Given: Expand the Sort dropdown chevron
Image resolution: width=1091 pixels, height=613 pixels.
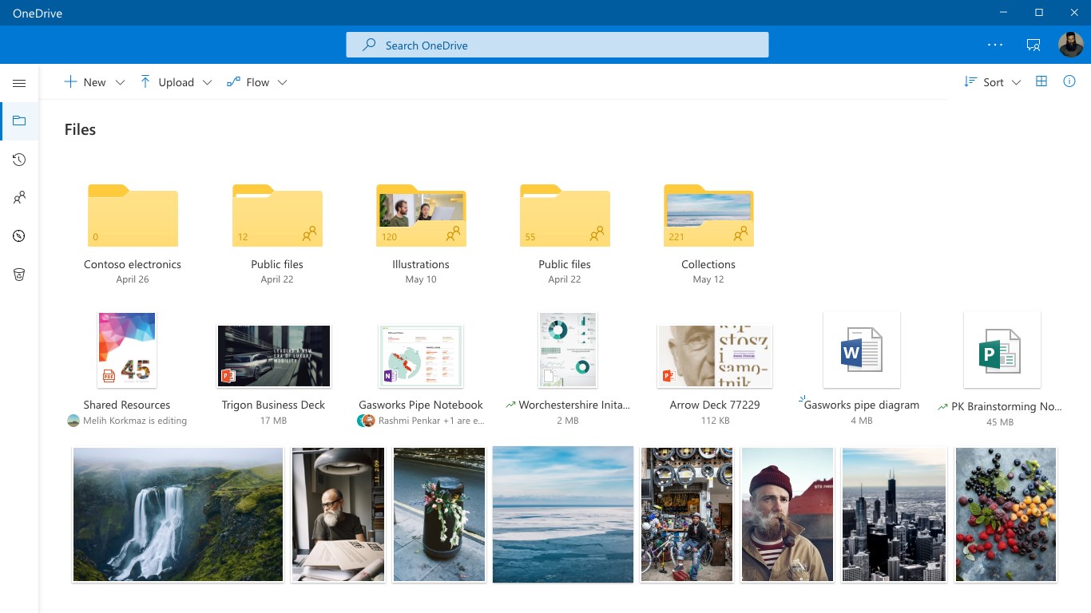Looking at the screenshot, I should tap(1016, 82).
